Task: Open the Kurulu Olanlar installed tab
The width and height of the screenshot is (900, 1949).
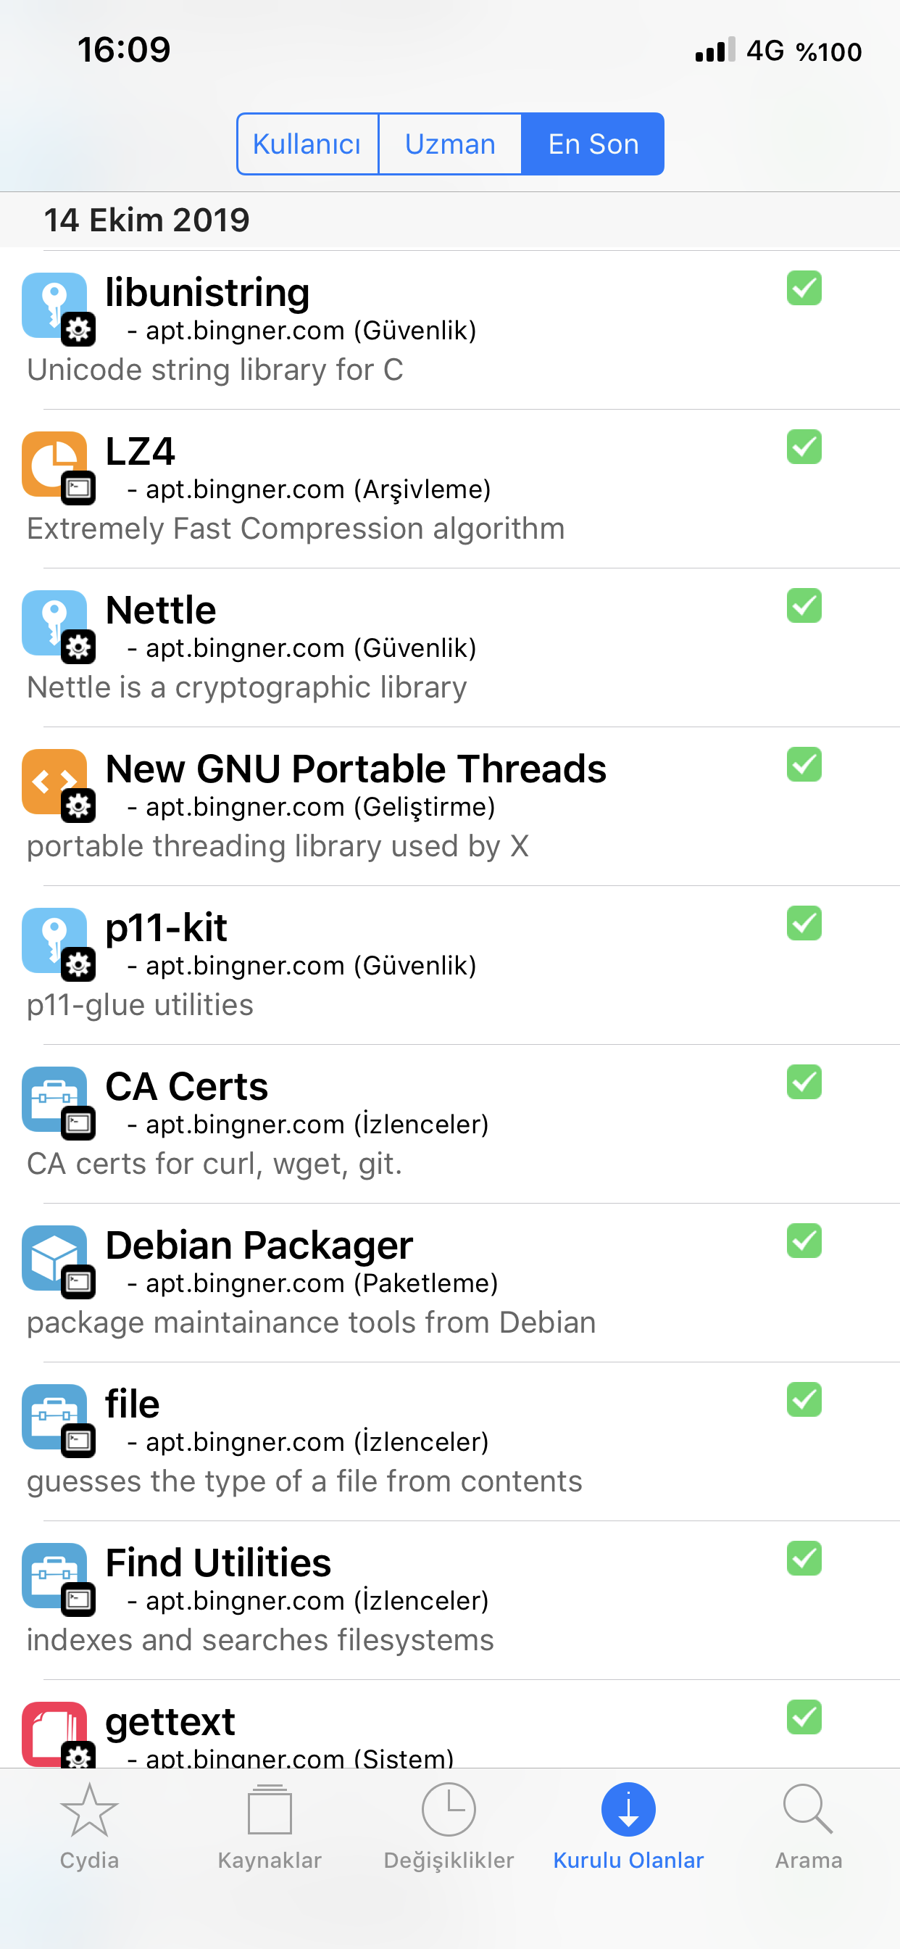Action: click(x=628, y=1825)
